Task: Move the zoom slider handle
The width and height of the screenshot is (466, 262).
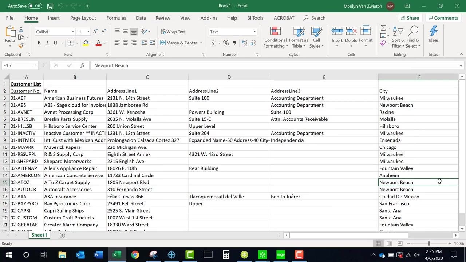Action: (x=429, y=243)
